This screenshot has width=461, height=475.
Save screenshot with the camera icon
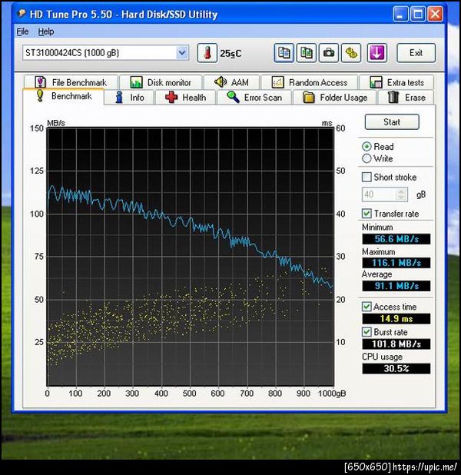(x=329, y=53)
